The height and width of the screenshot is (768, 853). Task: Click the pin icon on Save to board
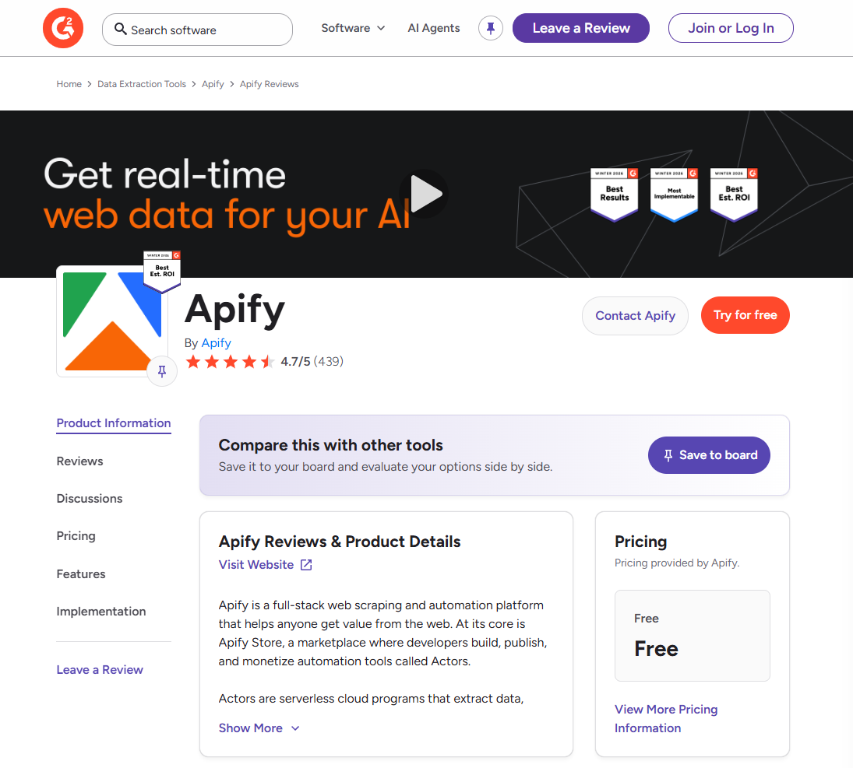point(668,455)
